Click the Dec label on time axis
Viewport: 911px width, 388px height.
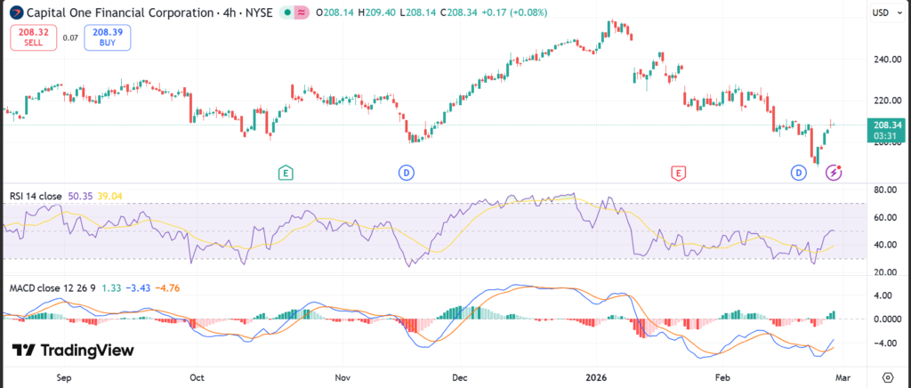tap(459, 376)
